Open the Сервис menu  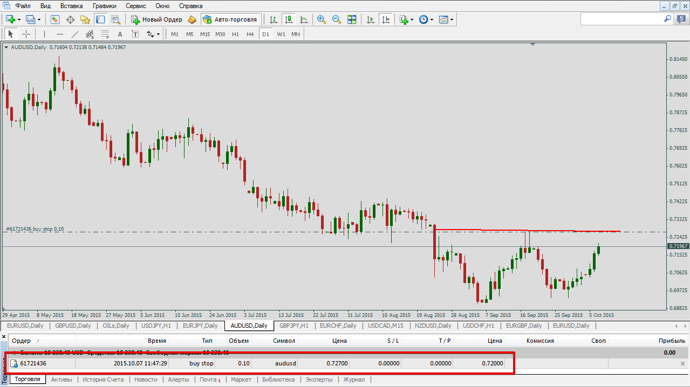136,6
